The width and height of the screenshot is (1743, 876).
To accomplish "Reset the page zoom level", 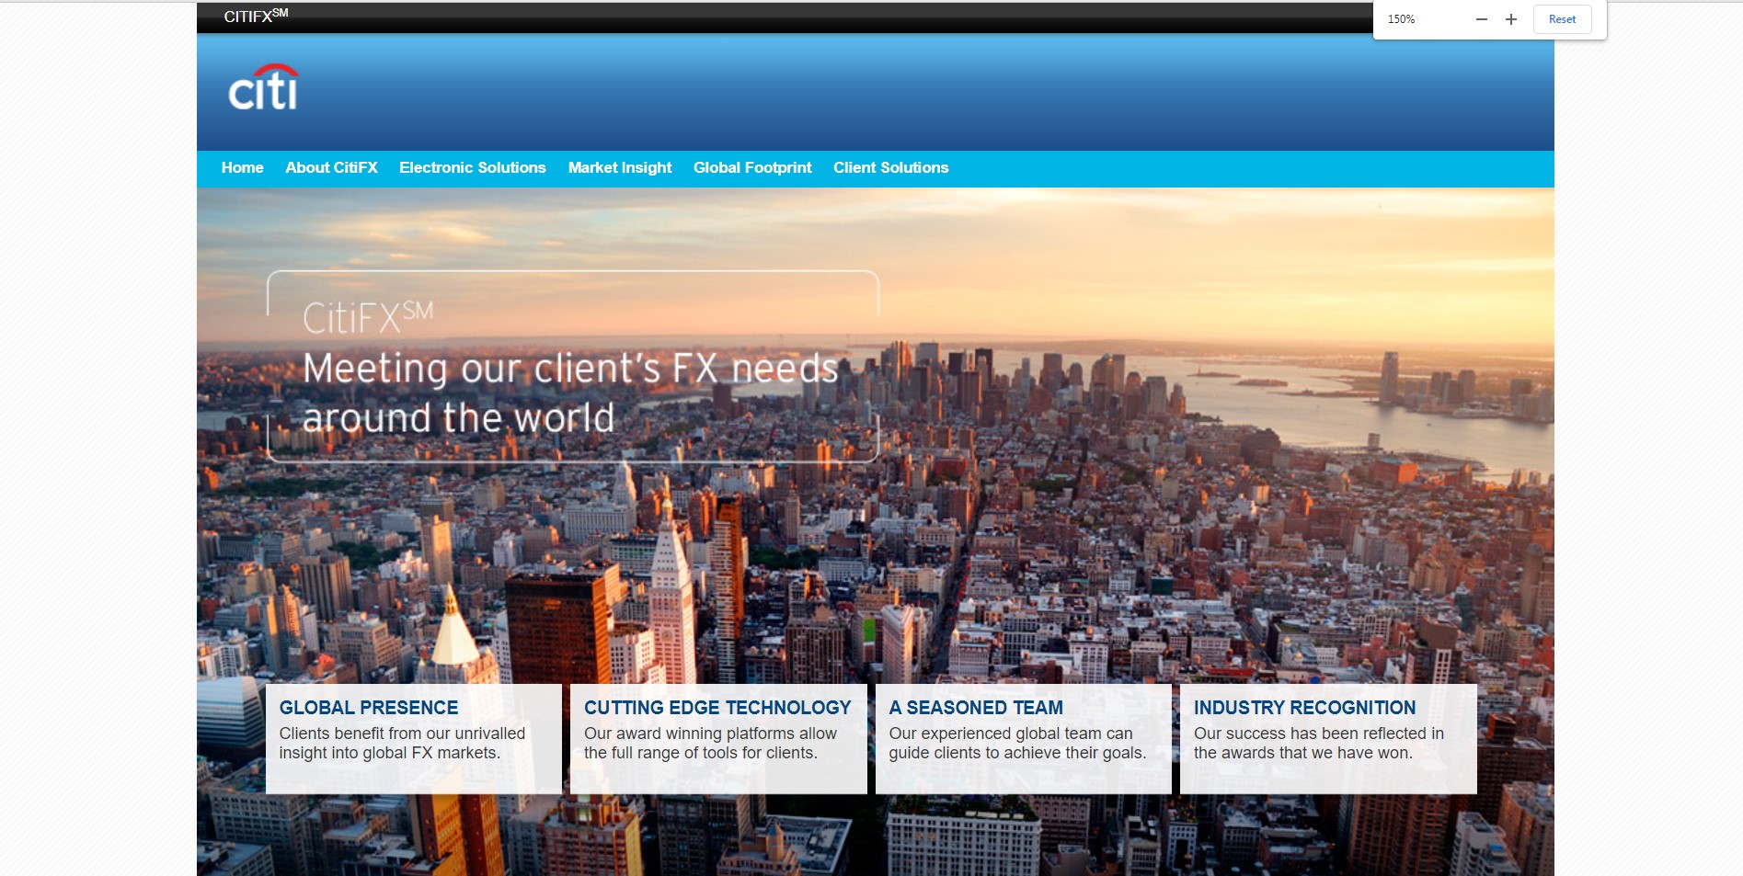I will [1562, 19].
